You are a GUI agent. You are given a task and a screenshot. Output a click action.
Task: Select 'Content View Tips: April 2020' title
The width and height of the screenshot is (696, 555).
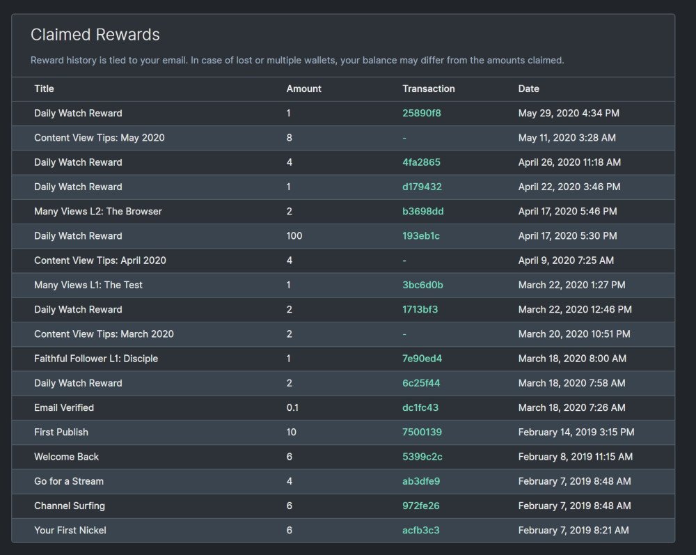[x=100, y=260]
